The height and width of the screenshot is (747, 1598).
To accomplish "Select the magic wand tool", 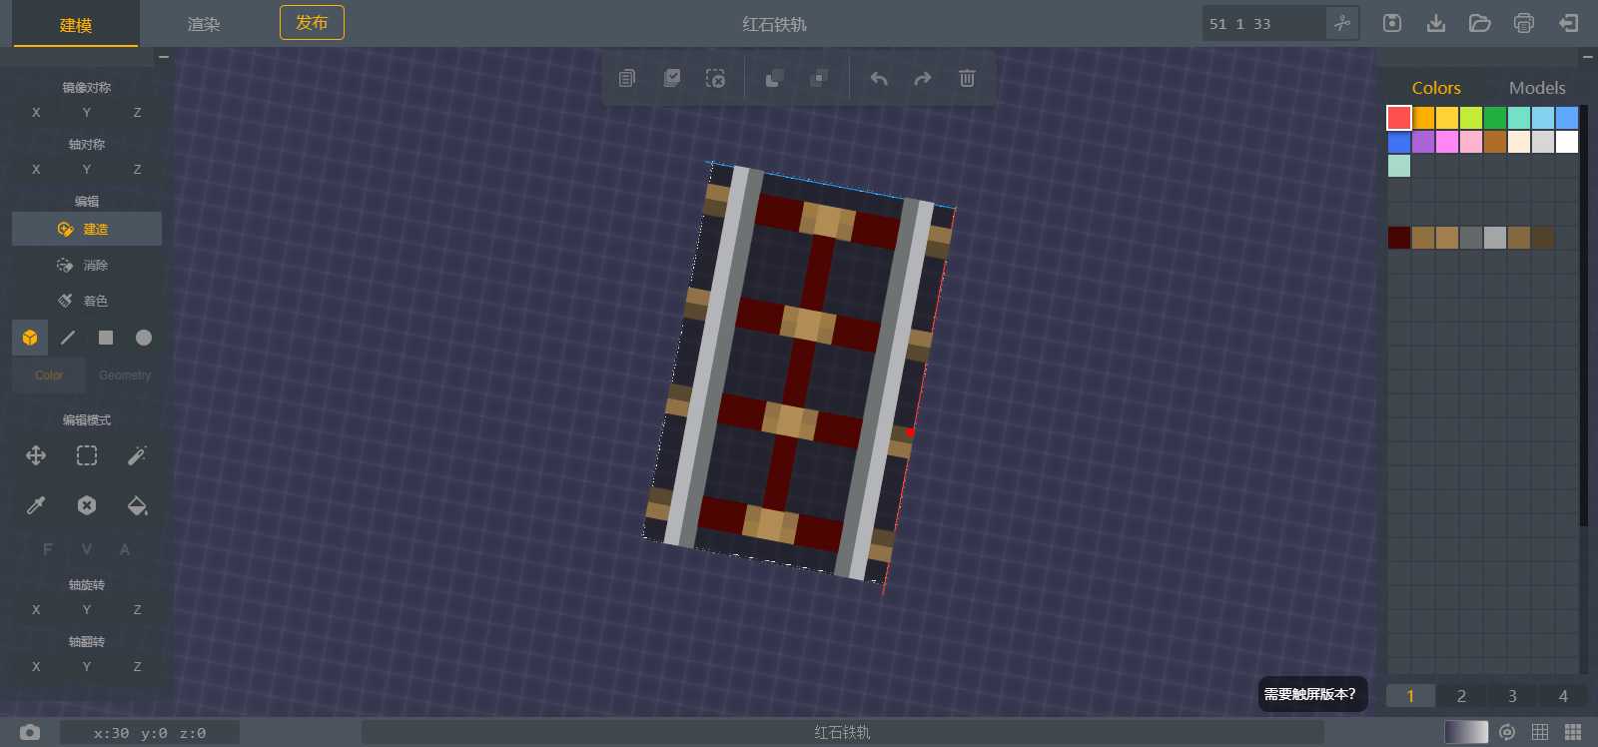I will click(138, 455).
